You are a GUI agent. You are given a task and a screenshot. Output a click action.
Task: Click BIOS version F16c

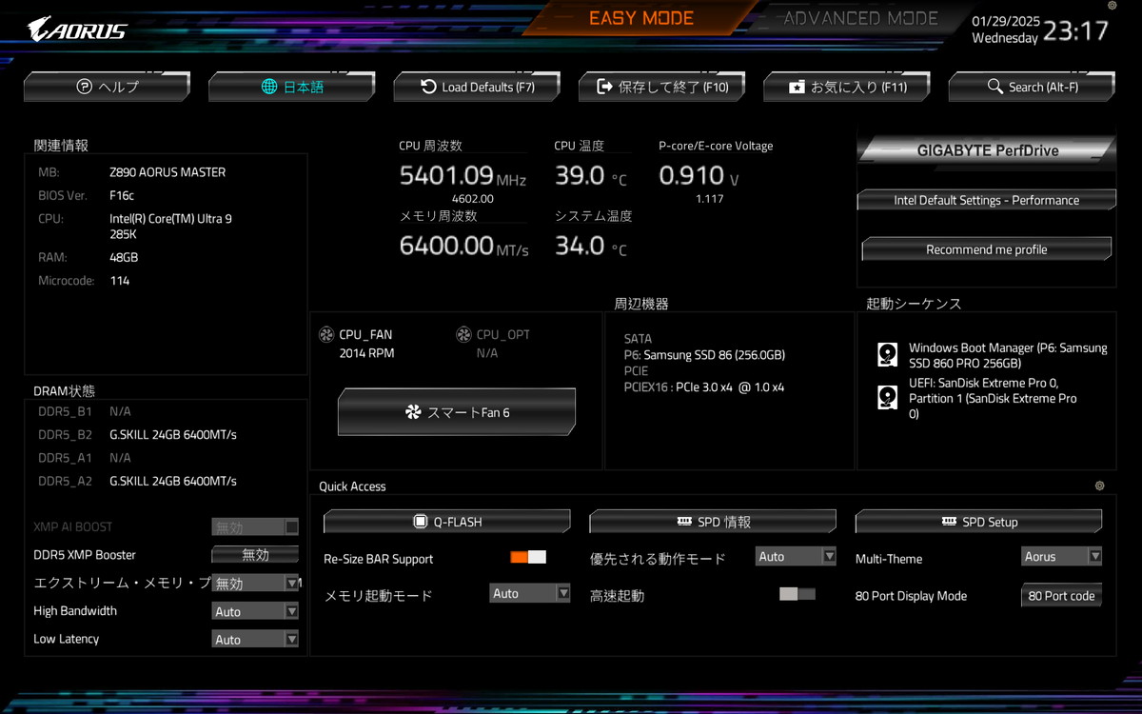tap(122, 195)
